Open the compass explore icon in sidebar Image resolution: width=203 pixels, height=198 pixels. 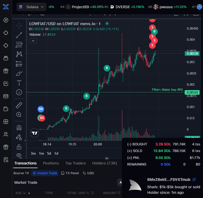pyautogui.click(x=6, y=20)
